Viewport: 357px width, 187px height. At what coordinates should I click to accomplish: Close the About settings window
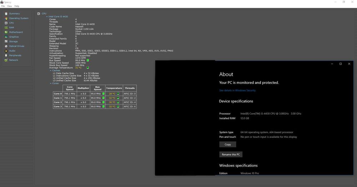tap(349, 64)
